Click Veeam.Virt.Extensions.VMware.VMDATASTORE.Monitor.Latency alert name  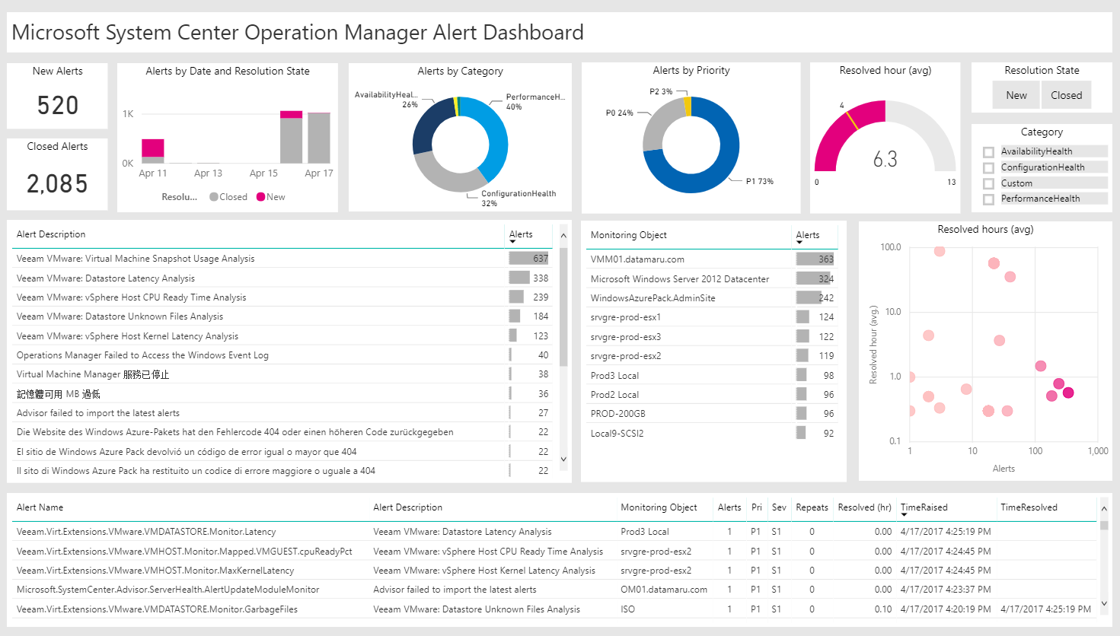[146, 532]
